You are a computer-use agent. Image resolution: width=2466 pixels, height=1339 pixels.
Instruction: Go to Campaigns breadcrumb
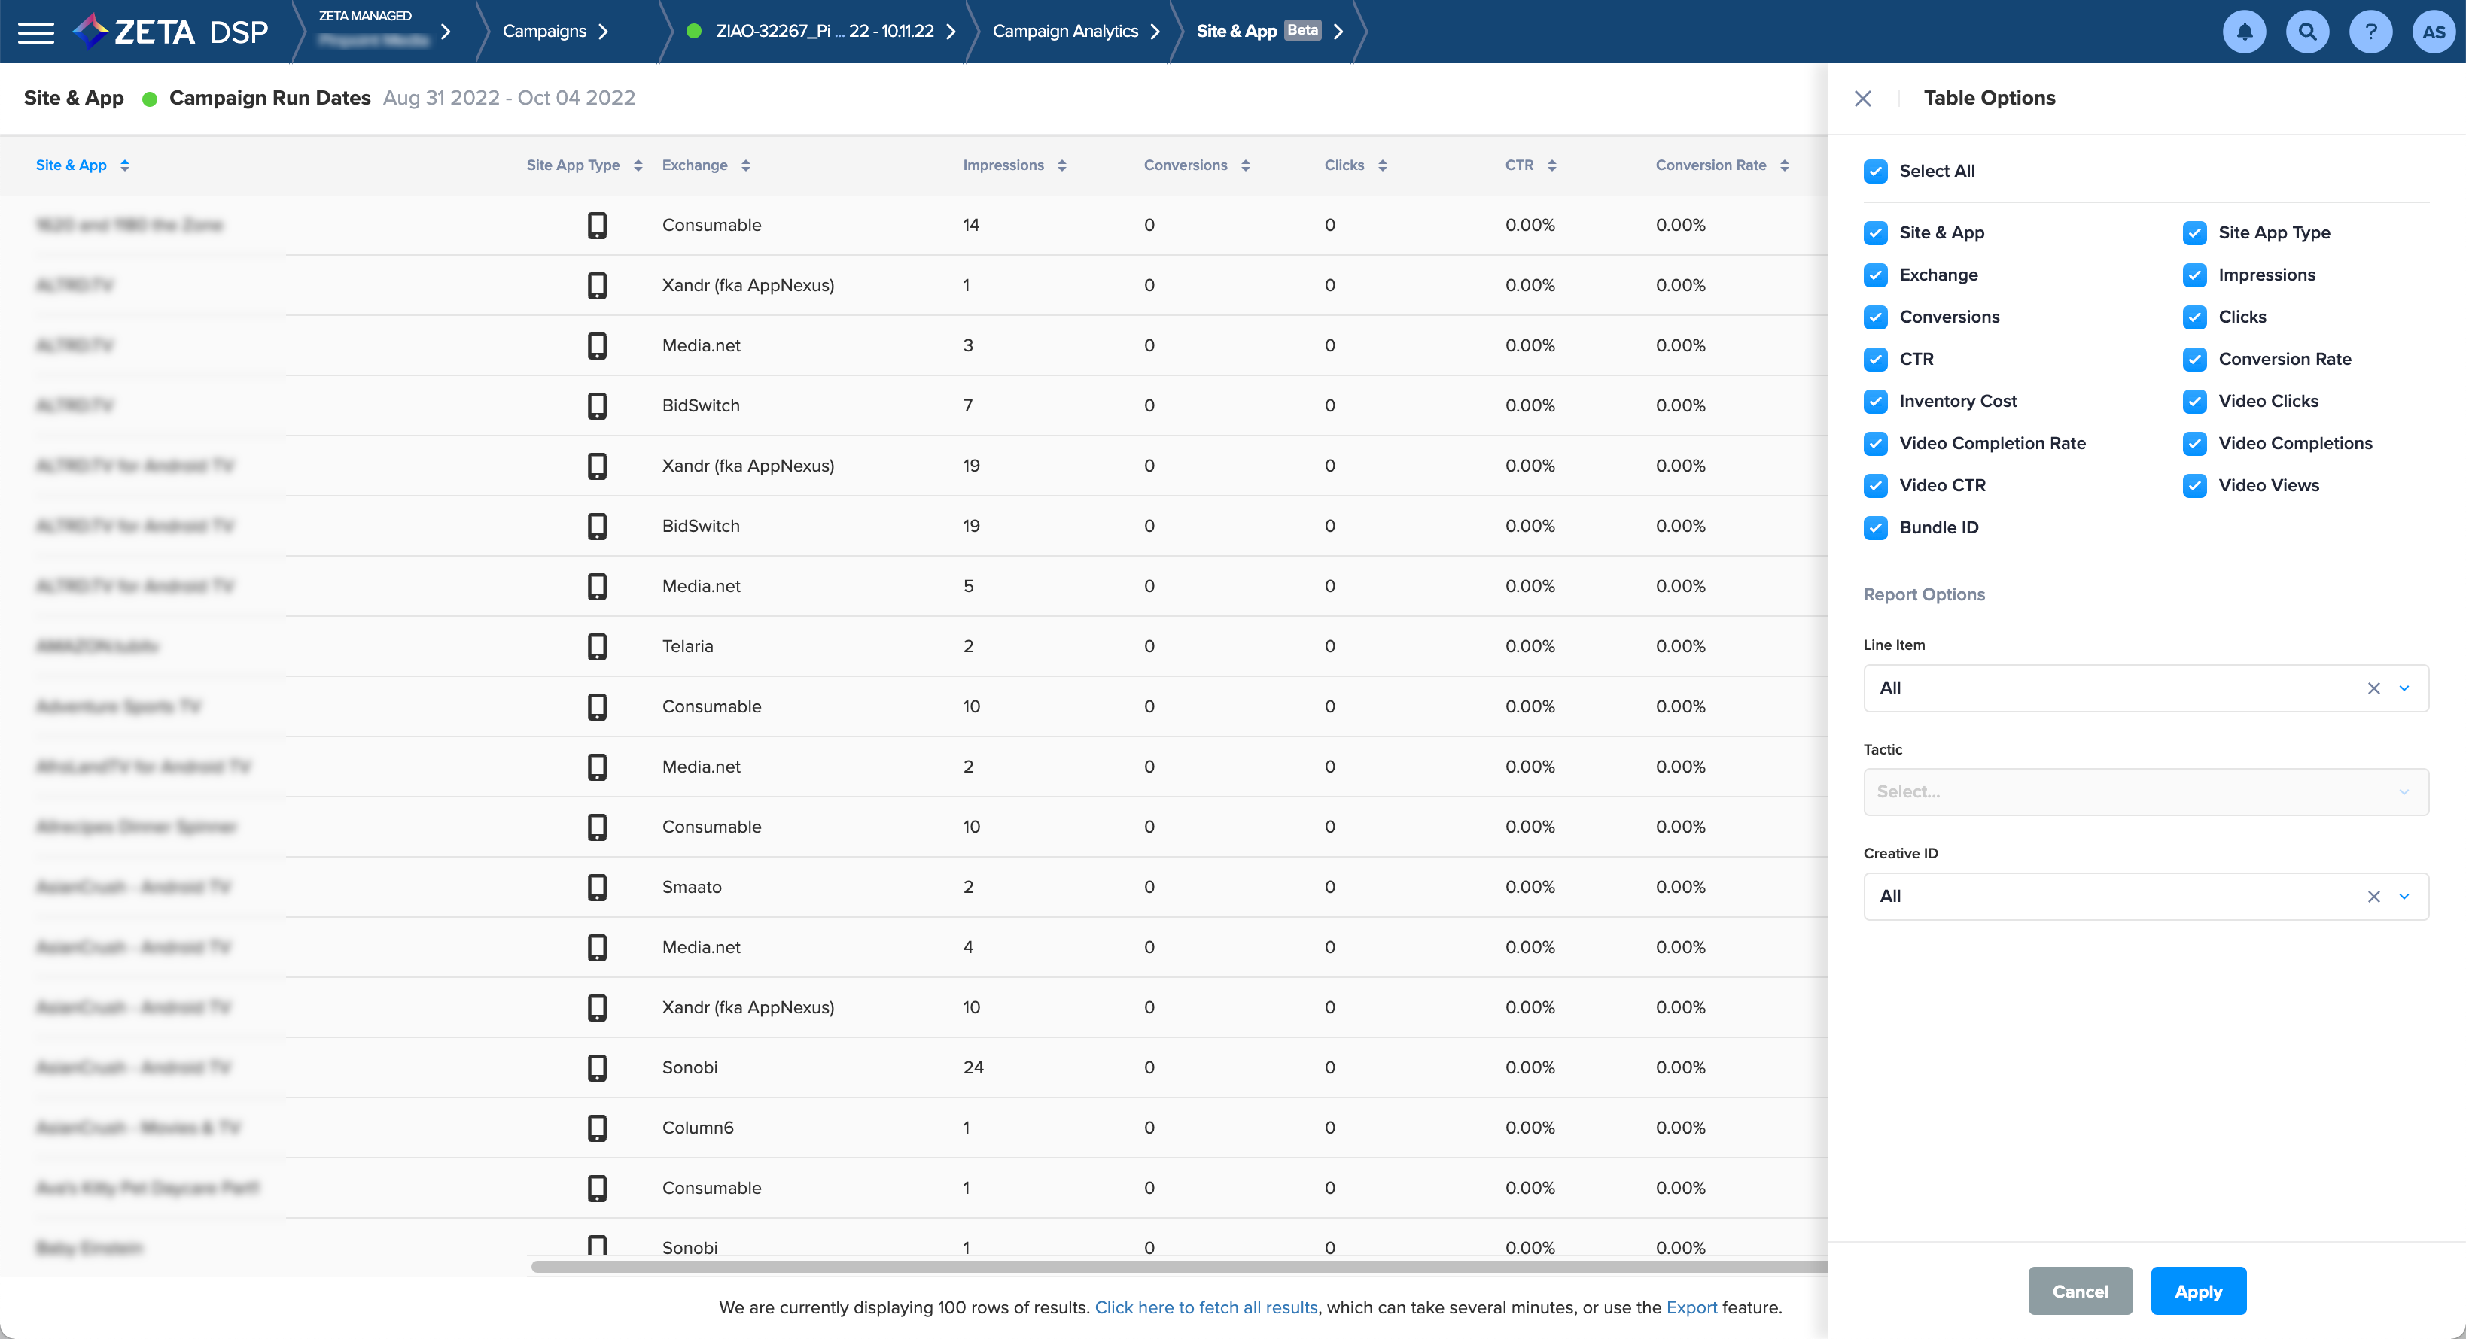coord(545,32)
